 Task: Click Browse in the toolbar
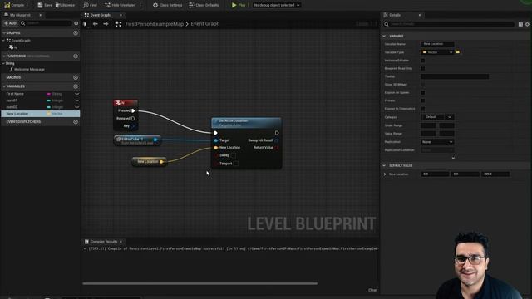(x=65, y=5)
